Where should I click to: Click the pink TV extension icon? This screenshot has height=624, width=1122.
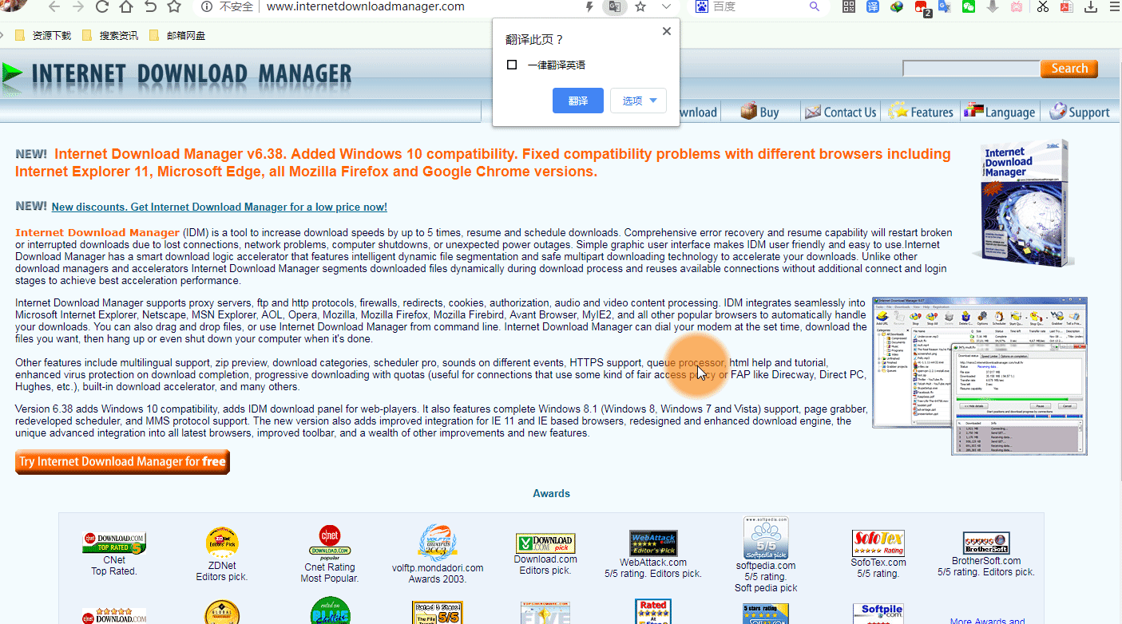1017,7
